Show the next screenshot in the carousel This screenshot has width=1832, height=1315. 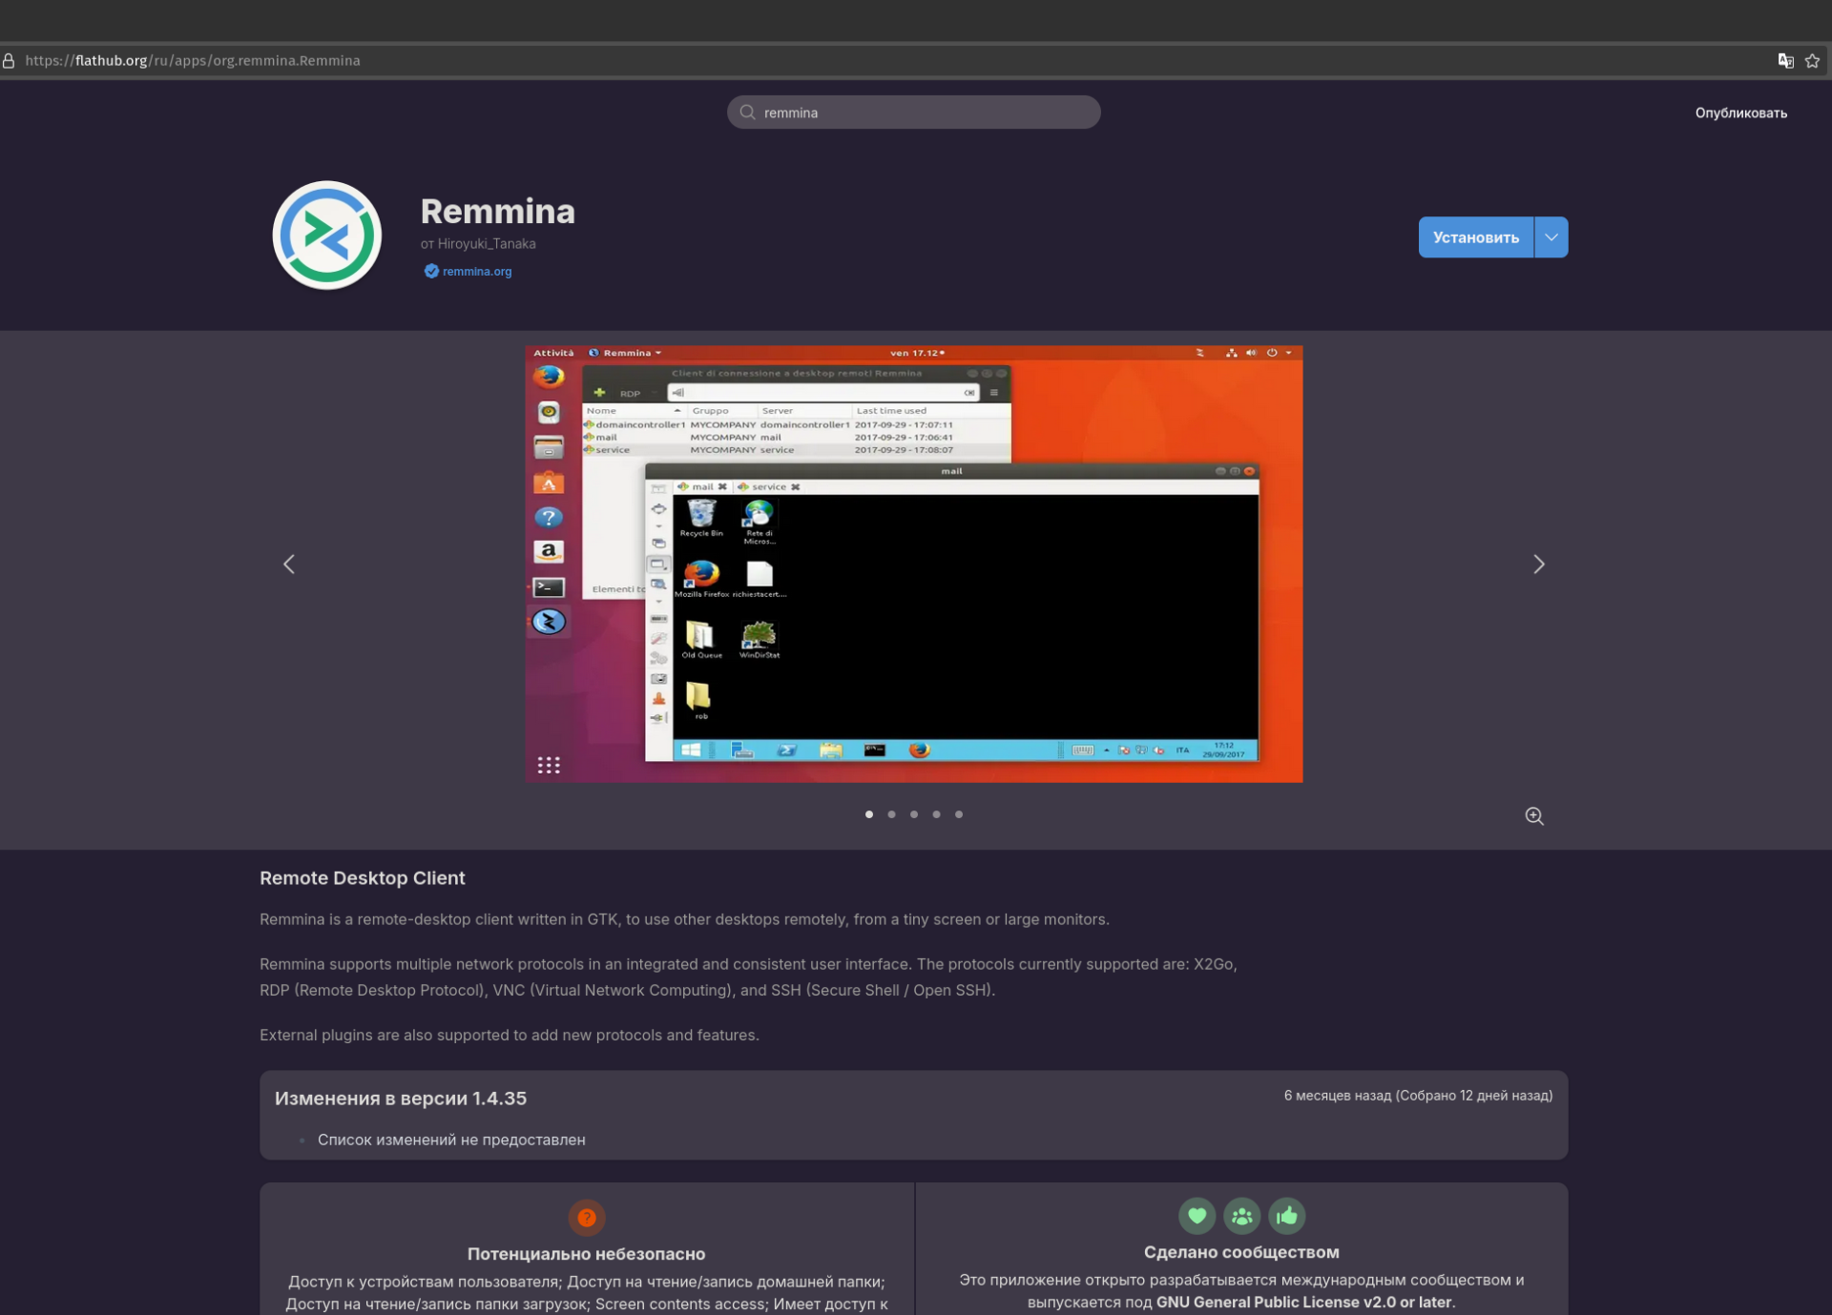pos(1538,565)
